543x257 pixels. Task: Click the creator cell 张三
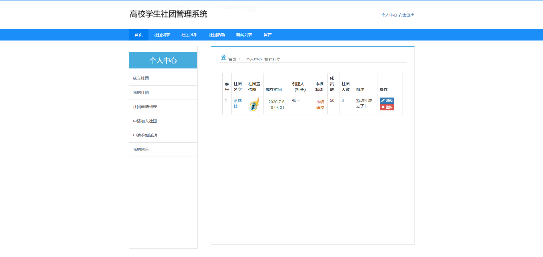coord(301,105)
